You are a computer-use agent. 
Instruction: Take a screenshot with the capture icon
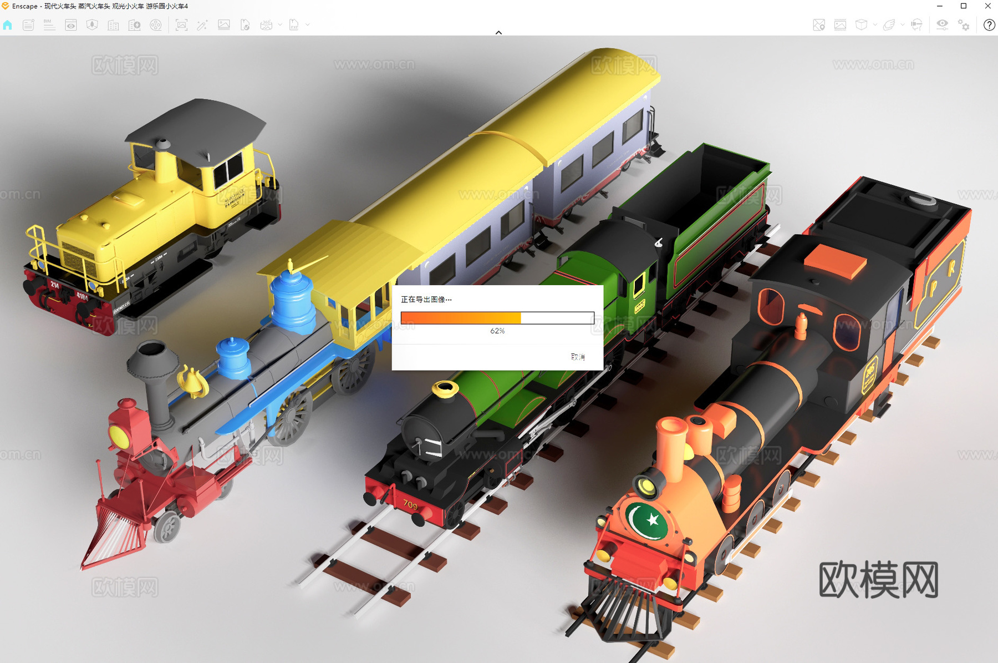pyautogui.click(x=181, y=25)
